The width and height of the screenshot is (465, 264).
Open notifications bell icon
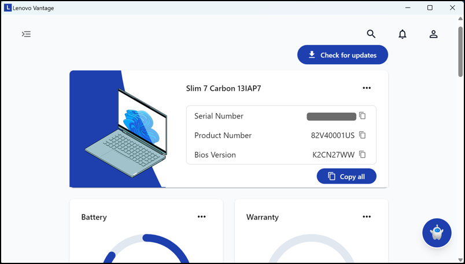[x=402, y=34]
